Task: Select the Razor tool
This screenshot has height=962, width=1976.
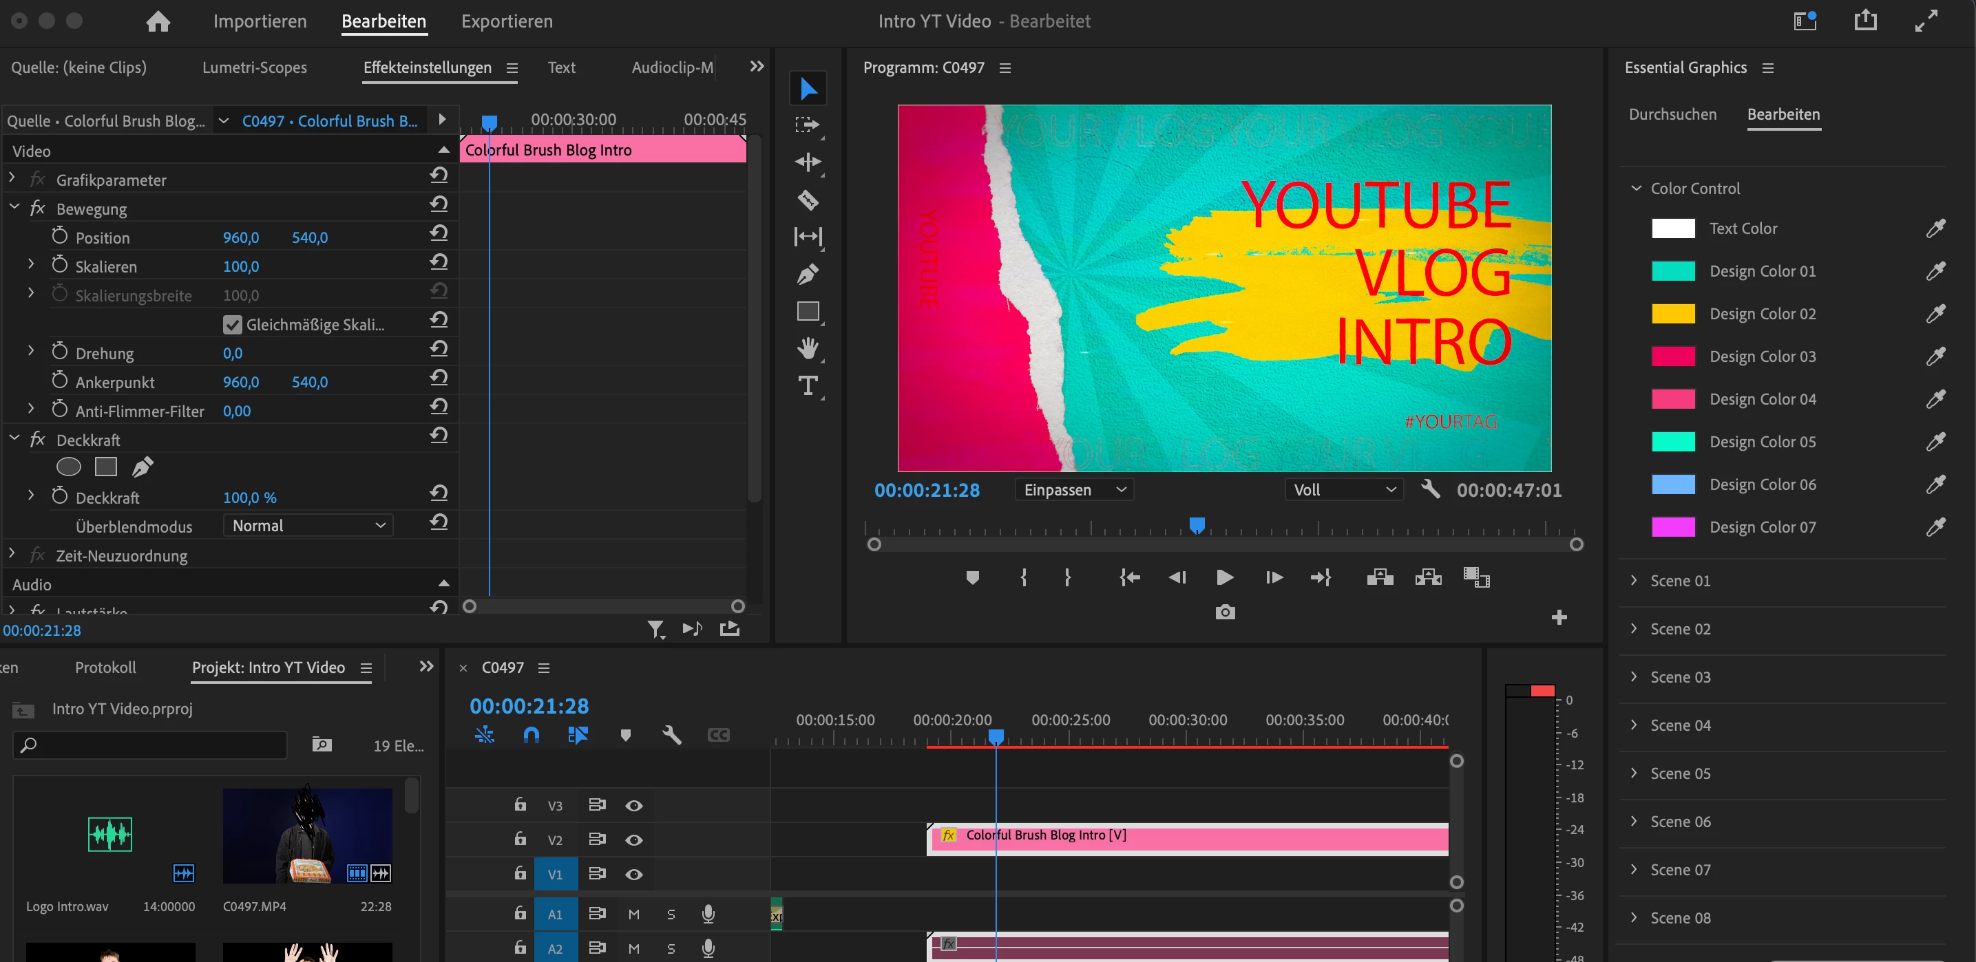Action: pos(808,200)
